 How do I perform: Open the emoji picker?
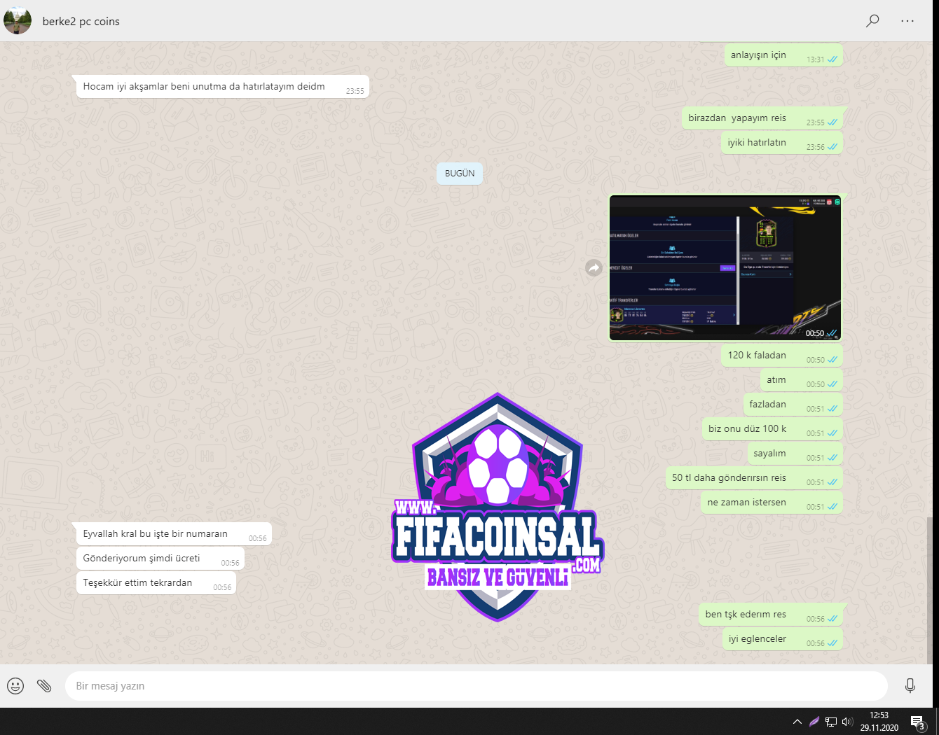15,686
